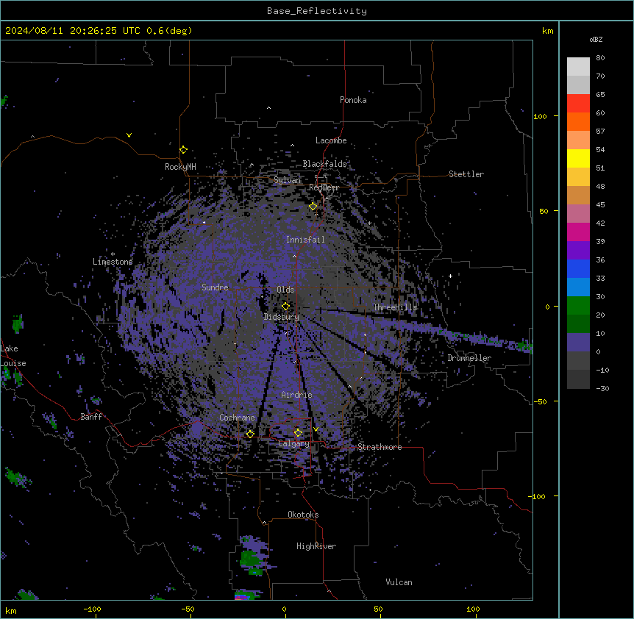Viewport: 634px width, 619px height.
Task: Click the Sundre town label
Action: 215,287
